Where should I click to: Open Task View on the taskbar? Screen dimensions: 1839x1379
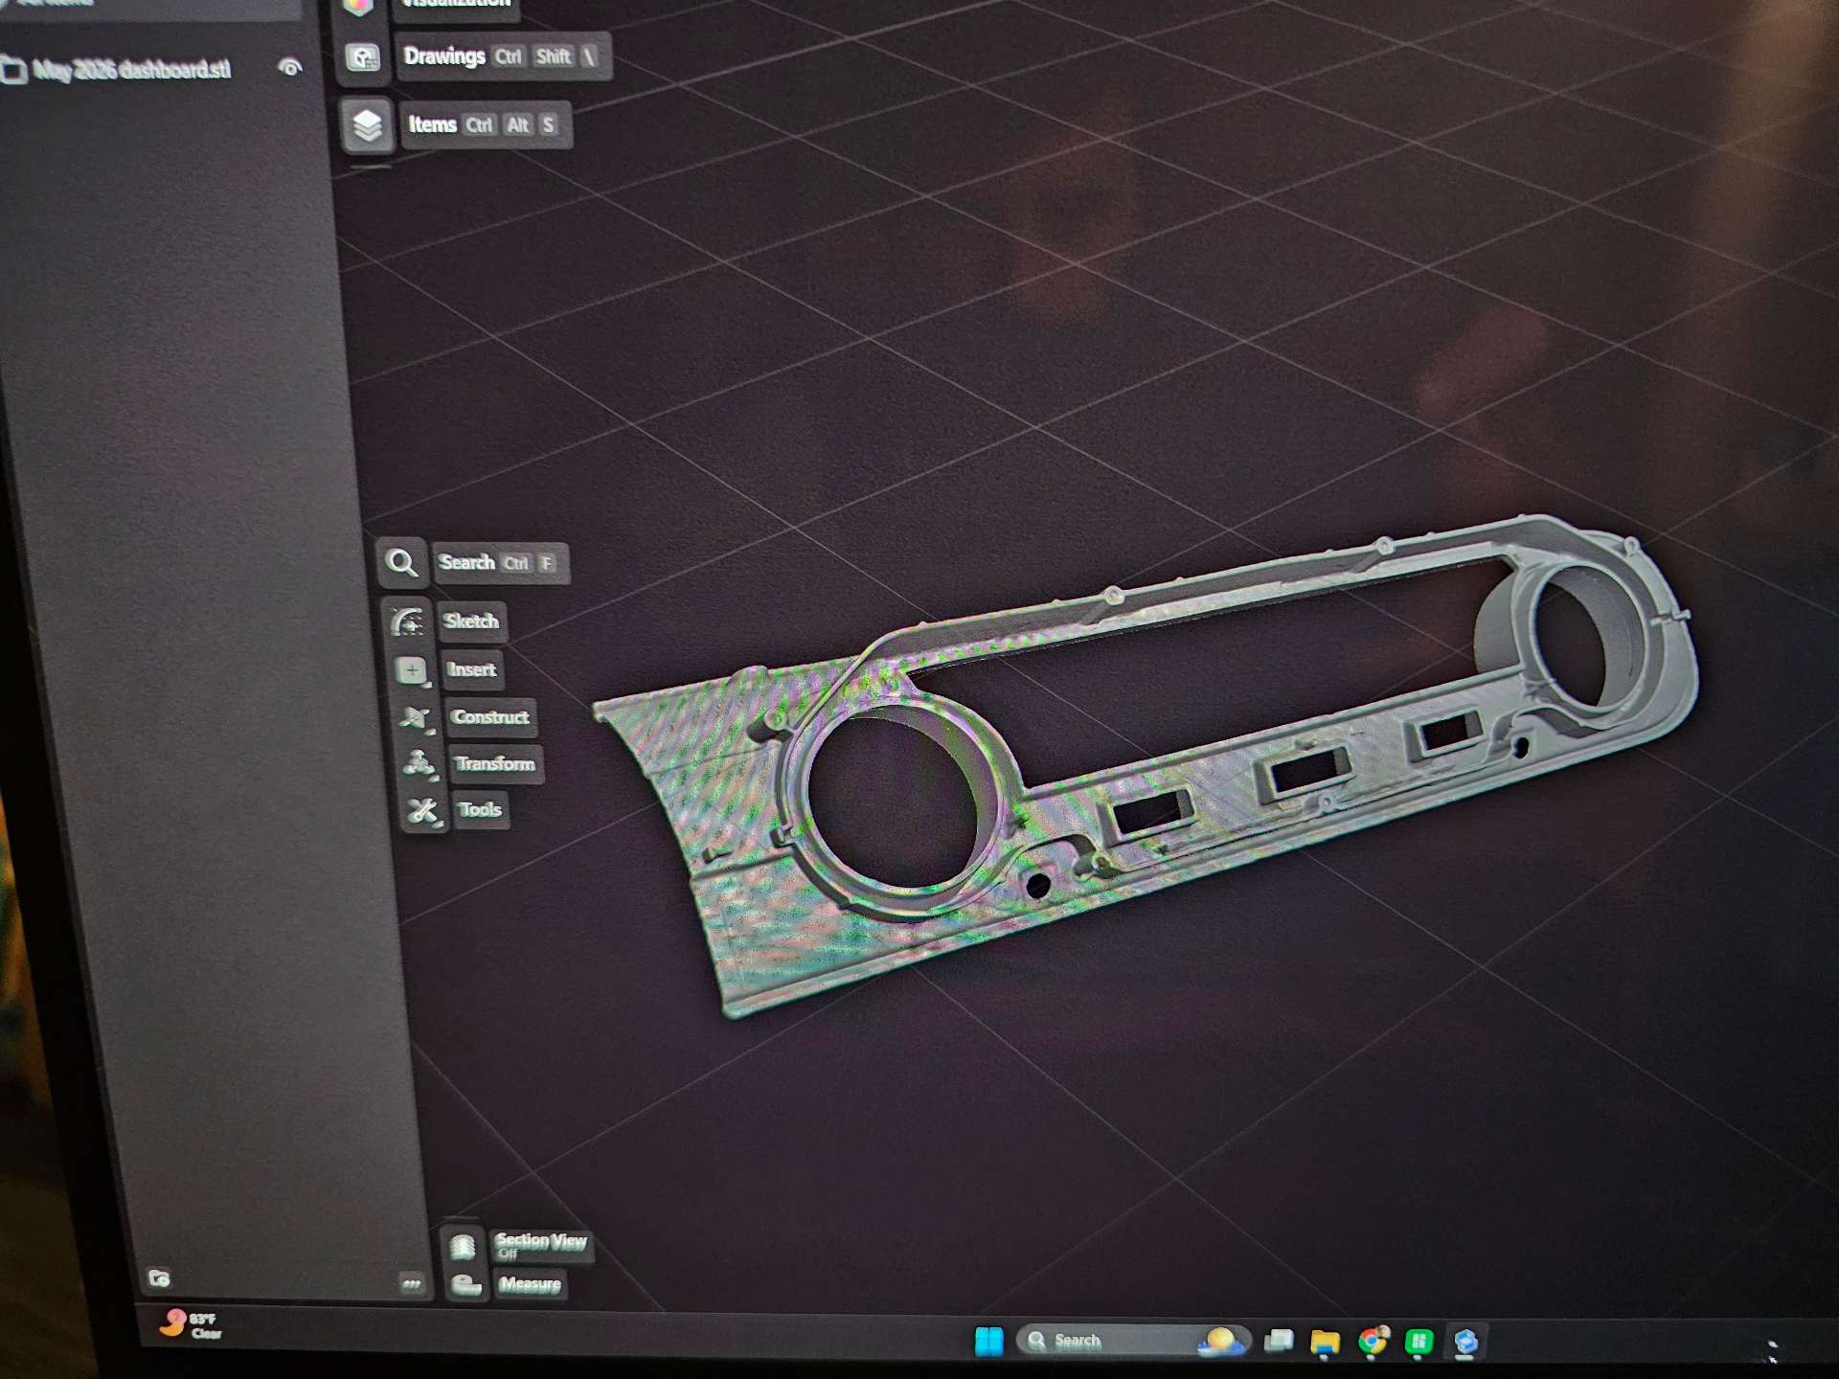pos(1279,1341)
